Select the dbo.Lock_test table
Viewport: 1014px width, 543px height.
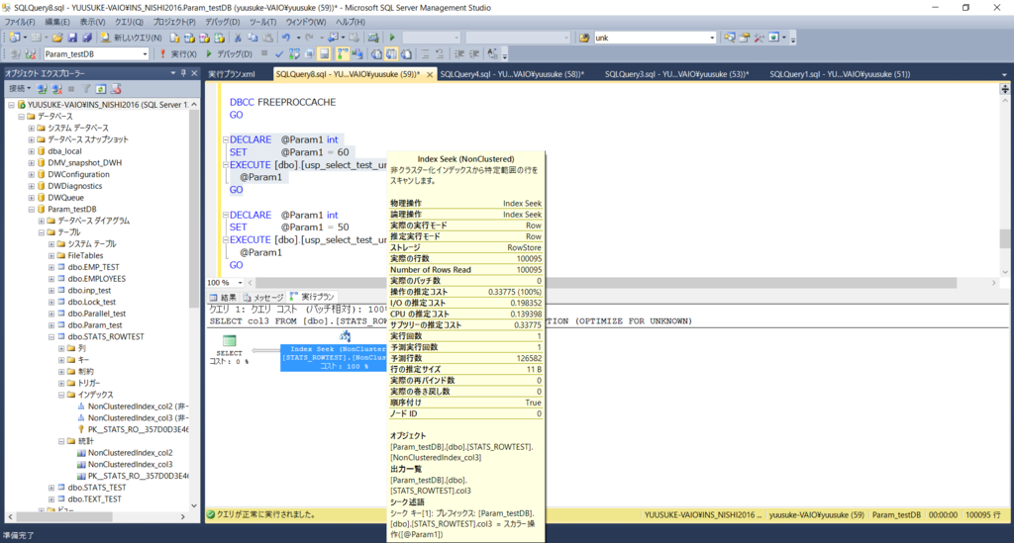[x=92, y=303]
